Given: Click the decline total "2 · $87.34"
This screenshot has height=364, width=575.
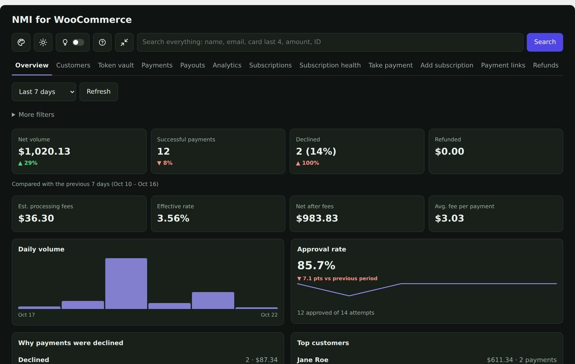Looking at the screenshot, I should tap(262, 360).
